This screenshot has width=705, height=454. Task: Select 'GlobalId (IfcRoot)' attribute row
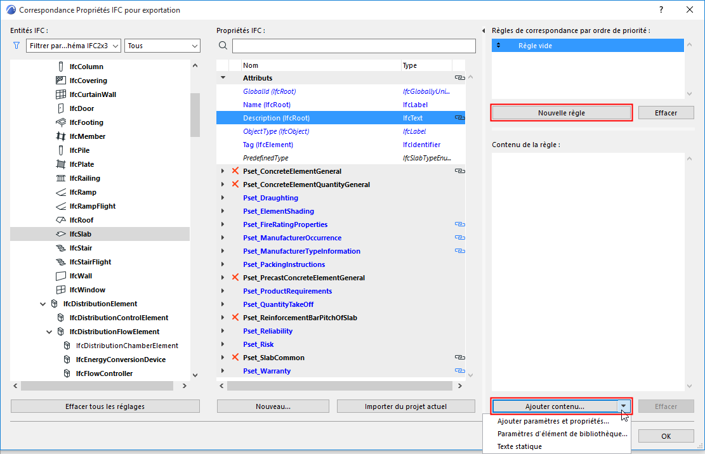(340, 91)
